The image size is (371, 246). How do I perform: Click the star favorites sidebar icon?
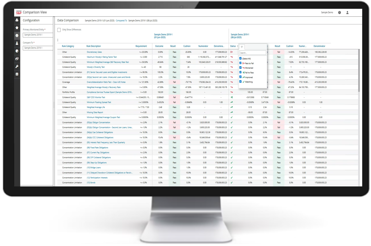tap(17, 28)
